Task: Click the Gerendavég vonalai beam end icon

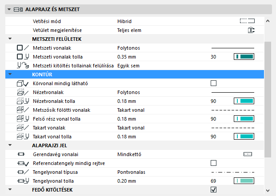Action: (247, 154)
